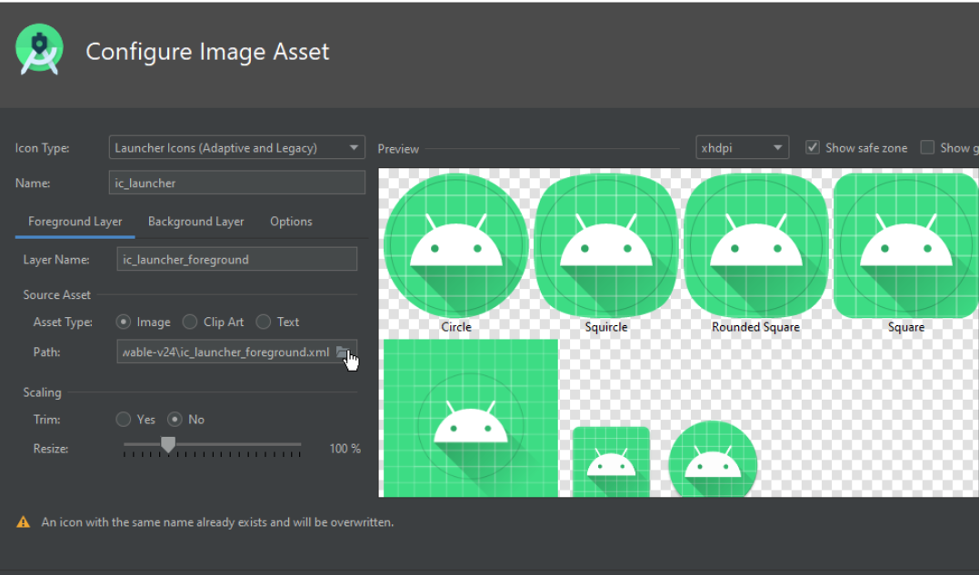Toggle the Show safe zone checkbox
This screenshot has width=979, height=575.
(813, 148)
